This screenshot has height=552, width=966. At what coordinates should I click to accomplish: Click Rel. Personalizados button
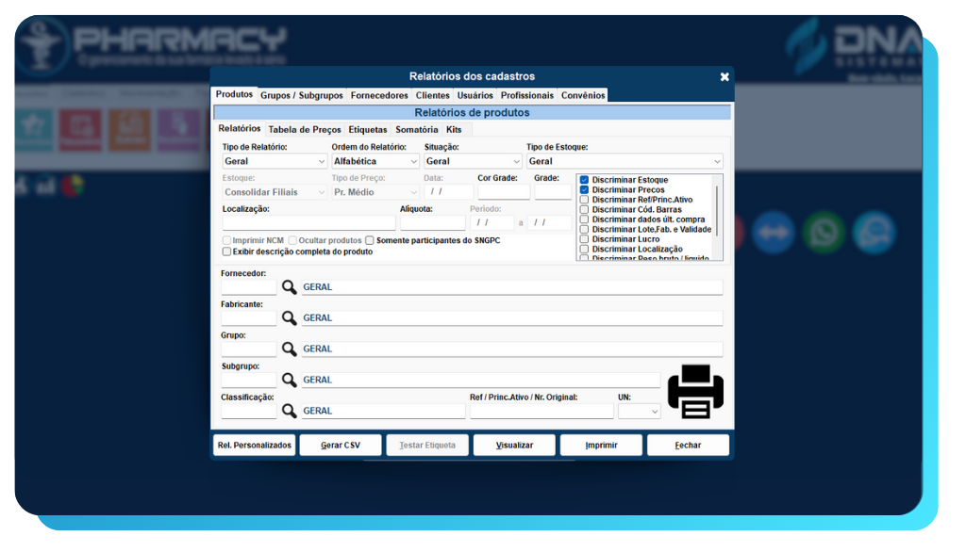point(255,445)
